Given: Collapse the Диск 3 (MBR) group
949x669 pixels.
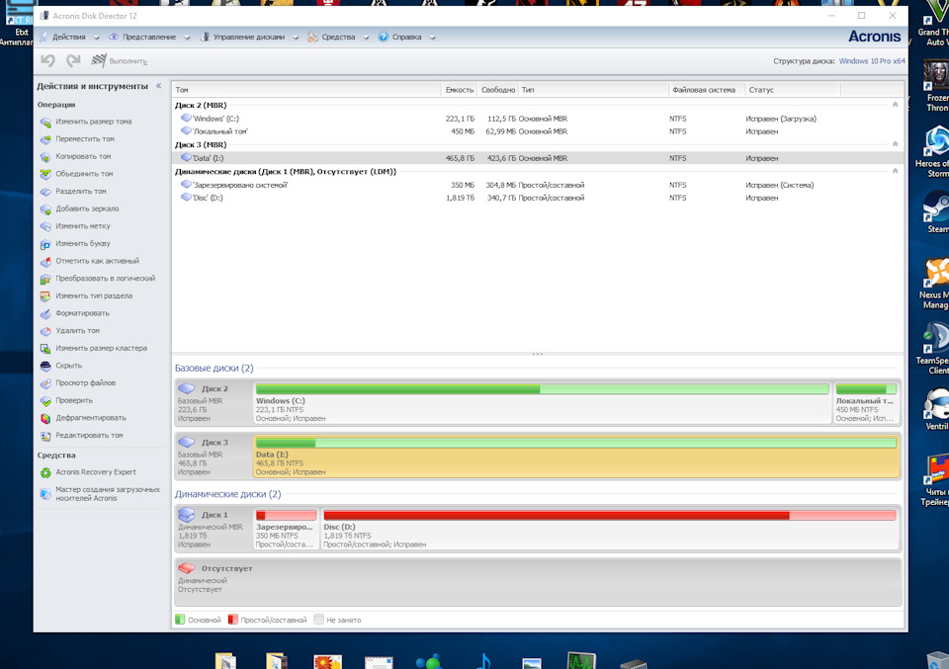Looking at the screenshot, I should click(896, 144).
